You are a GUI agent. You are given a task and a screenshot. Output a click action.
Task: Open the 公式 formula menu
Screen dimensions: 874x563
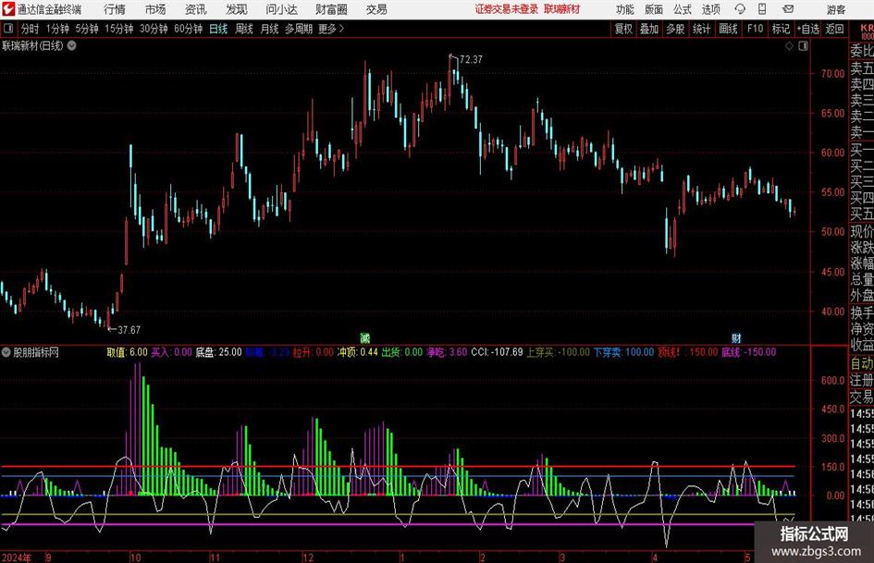[x=682, y=9]
